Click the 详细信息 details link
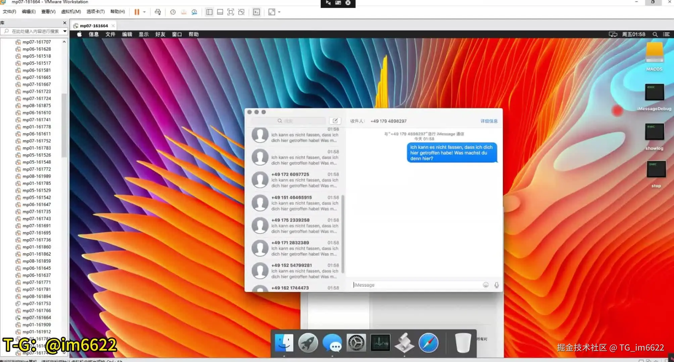 point(489,121)
